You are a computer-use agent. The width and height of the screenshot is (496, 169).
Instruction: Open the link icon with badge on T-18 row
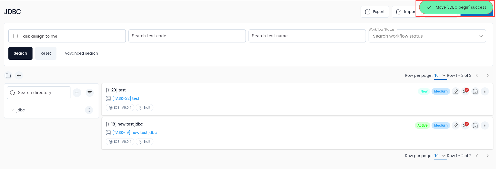[x=465, y=125]
